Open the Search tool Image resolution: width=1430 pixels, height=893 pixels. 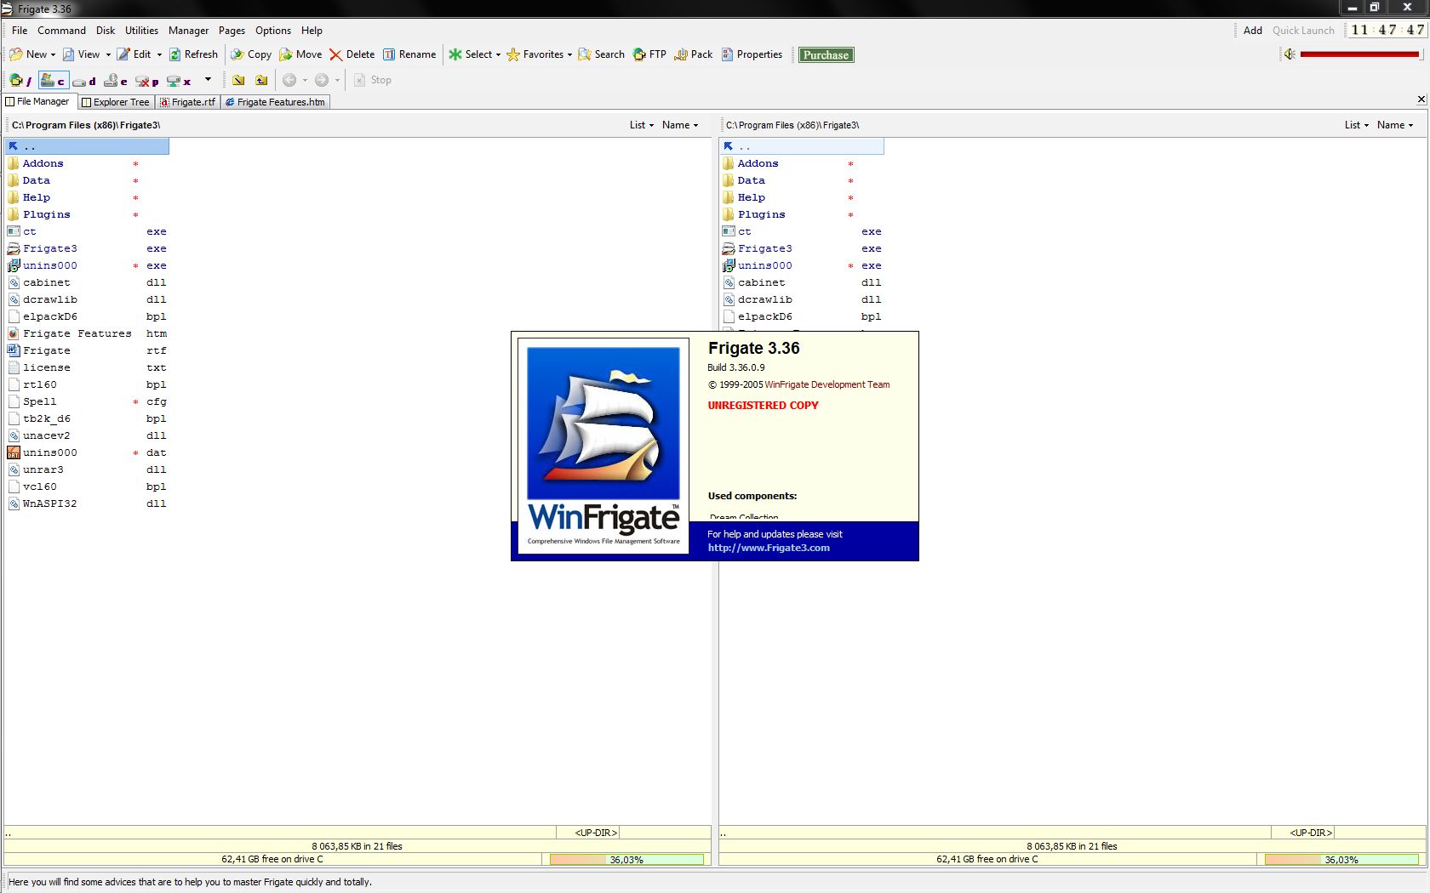click(601, 54)
